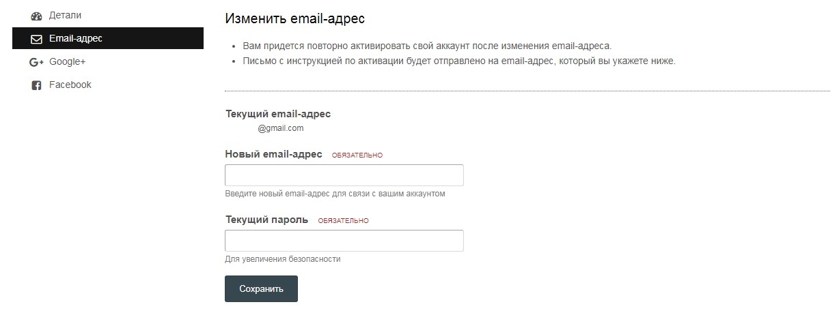Click into the Текущий пароль field

pos(344,241)
